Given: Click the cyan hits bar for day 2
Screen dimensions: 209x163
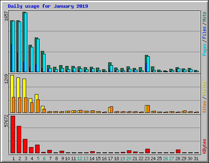Looking at the screenshot, I should click(20, 47).
